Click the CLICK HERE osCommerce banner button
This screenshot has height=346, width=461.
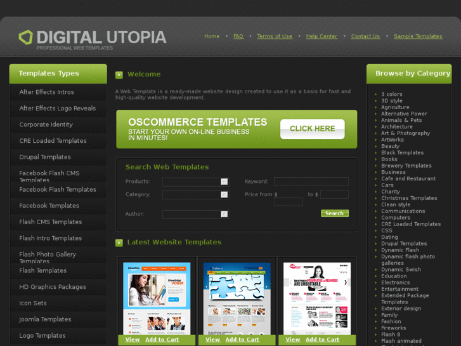312,129
